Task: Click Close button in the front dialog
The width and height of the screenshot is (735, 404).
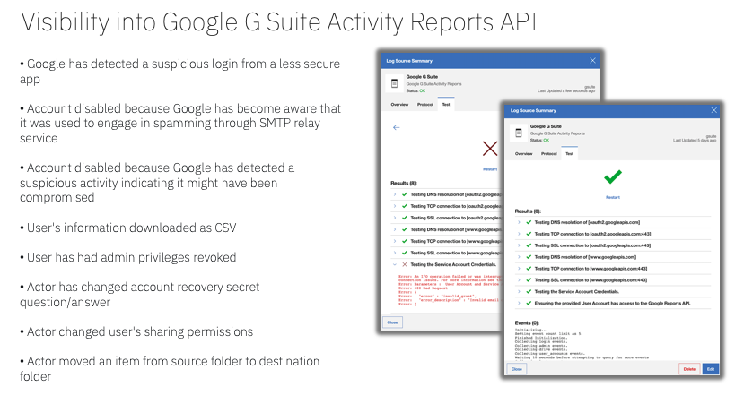Action: point(517,369)
